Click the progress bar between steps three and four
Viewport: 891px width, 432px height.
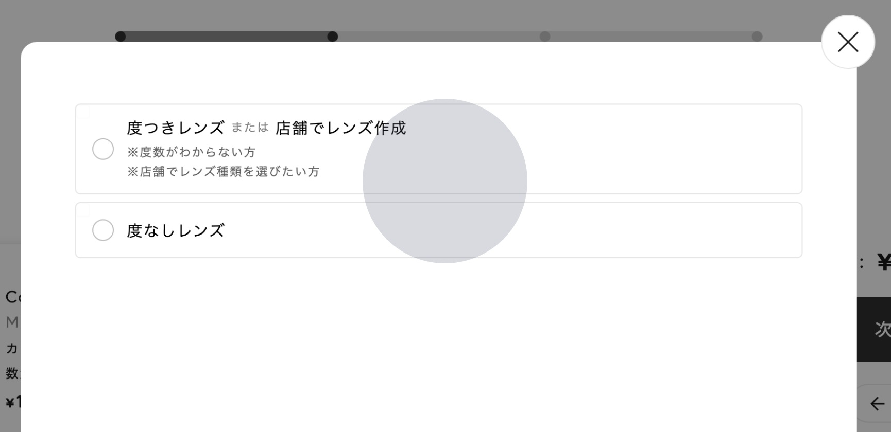651,37
